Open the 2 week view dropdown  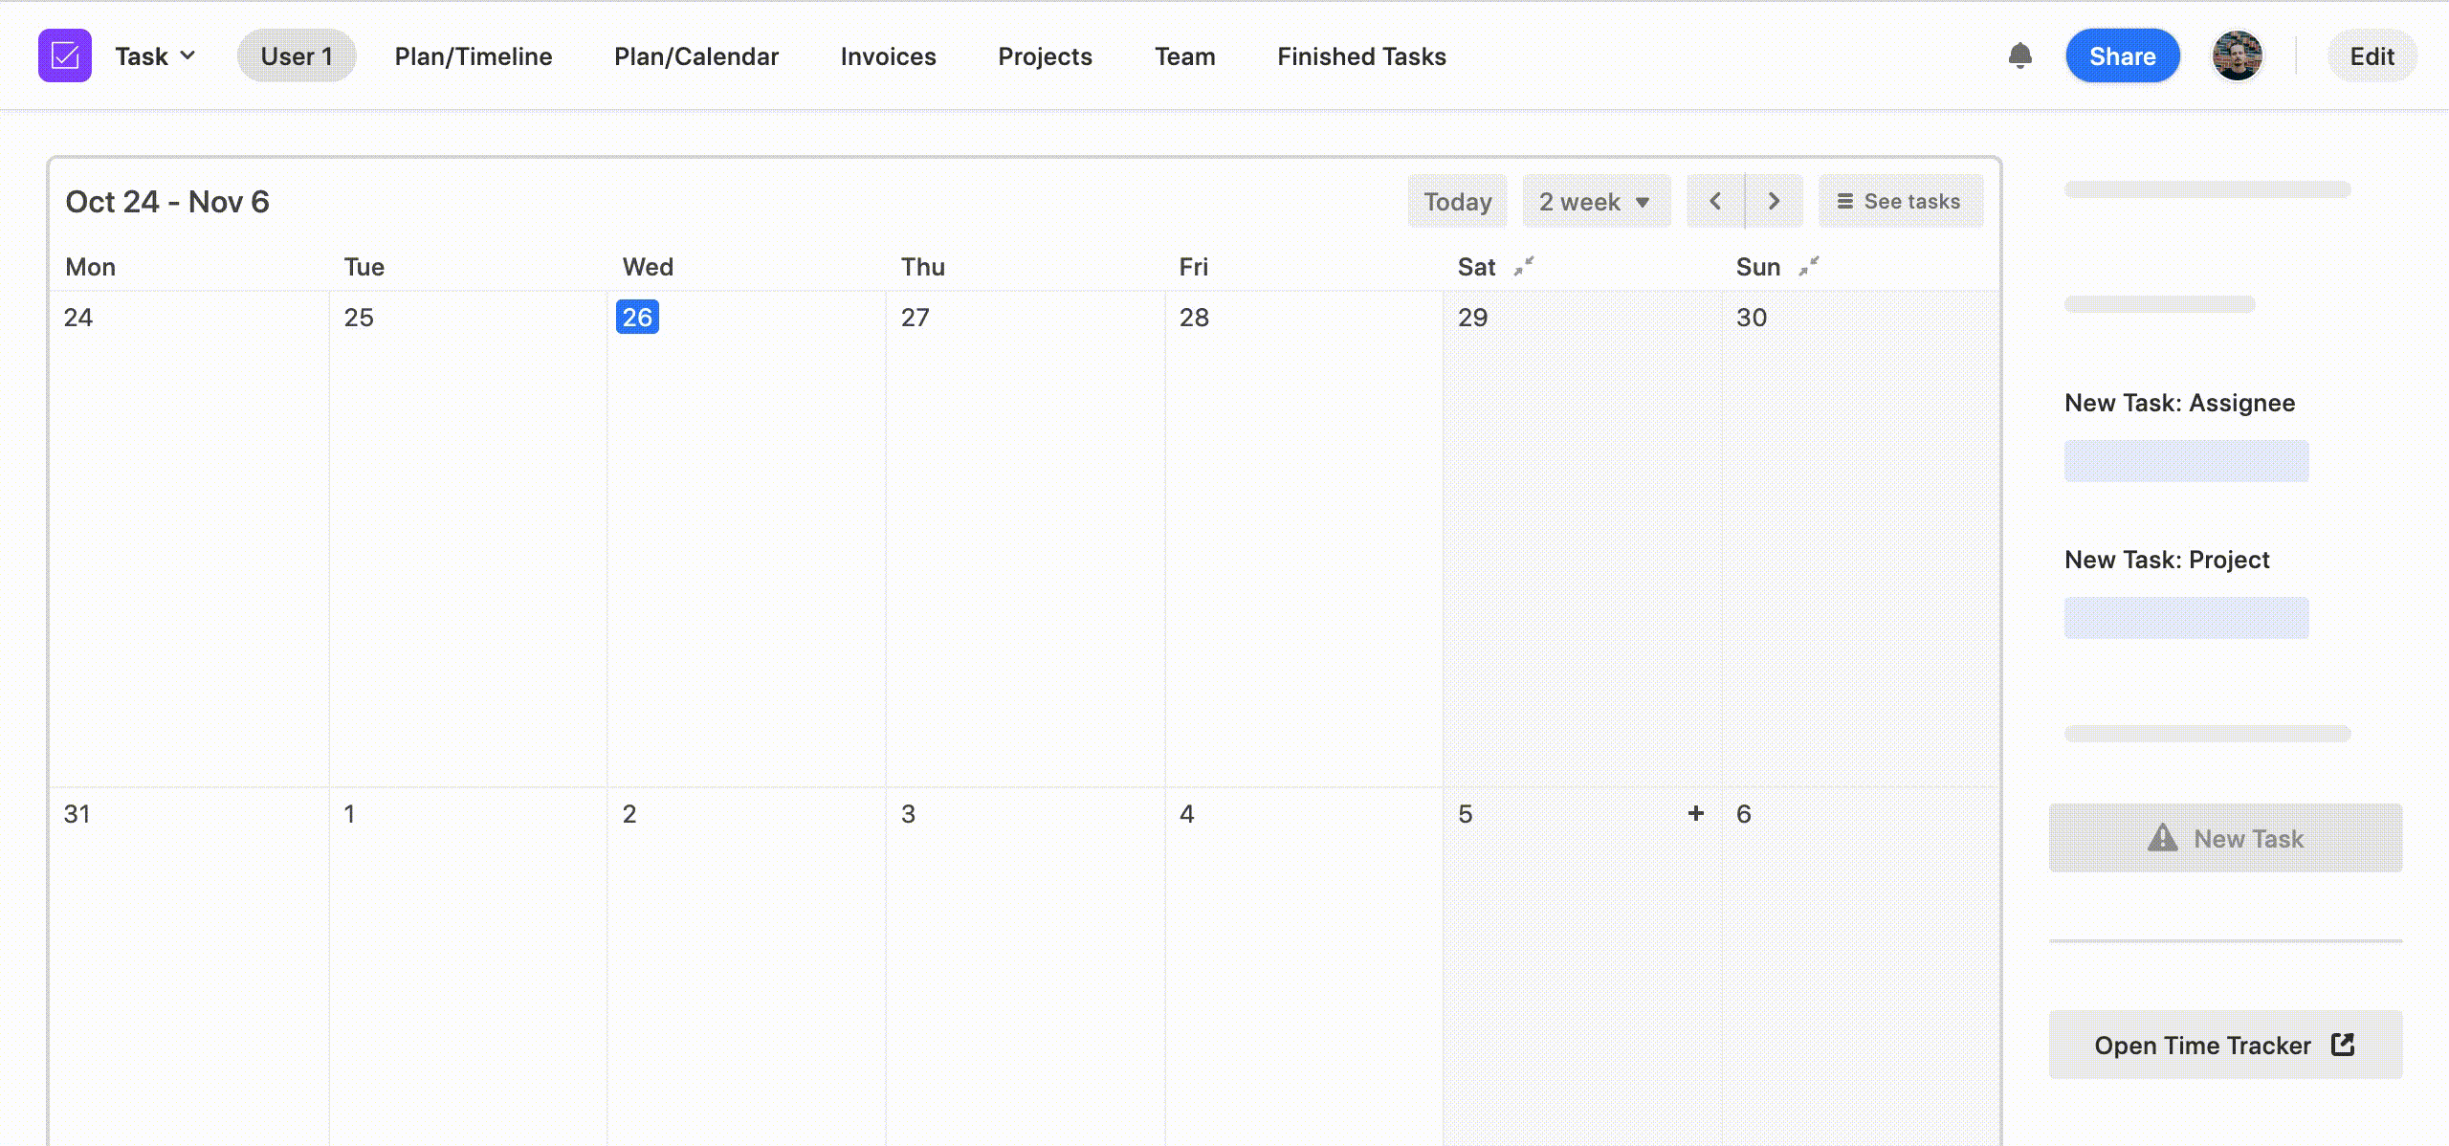coord(1596,201)
